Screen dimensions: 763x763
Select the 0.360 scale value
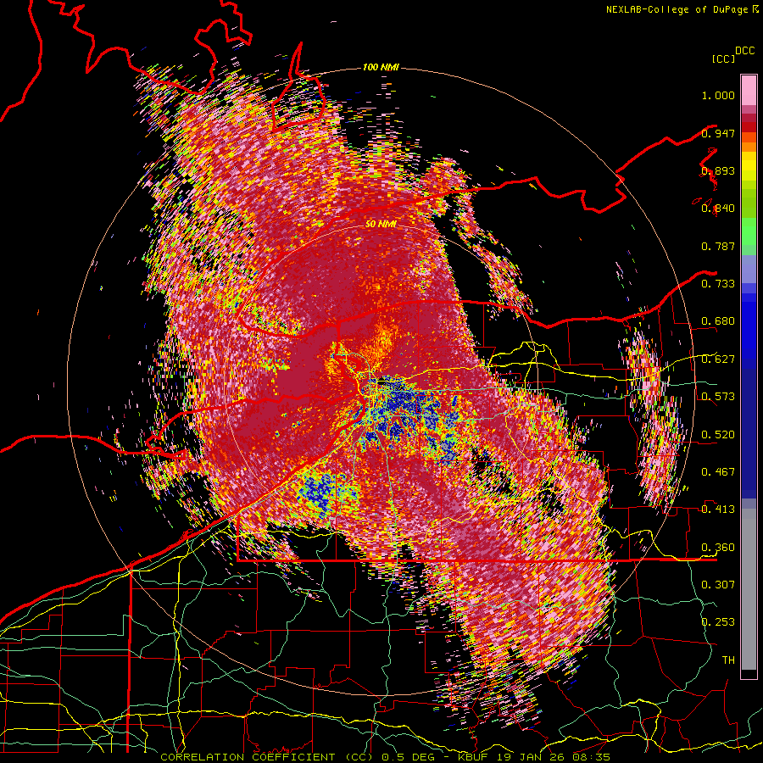(x=718, y=548)
